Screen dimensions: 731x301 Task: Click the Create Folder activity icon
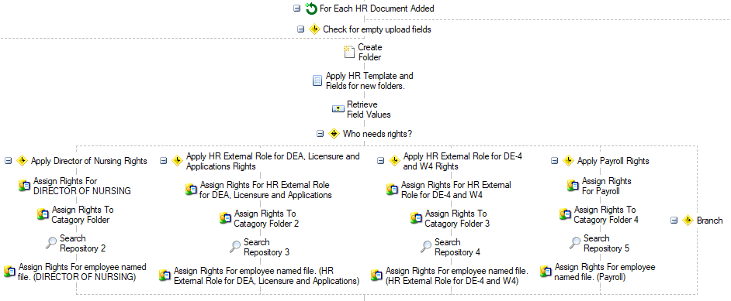349,52
